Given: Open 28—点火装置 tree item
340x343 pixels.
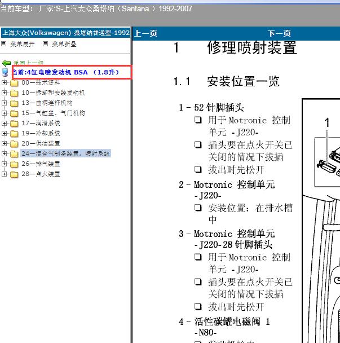Looking at the screenshot, I should tap(41, 174).
